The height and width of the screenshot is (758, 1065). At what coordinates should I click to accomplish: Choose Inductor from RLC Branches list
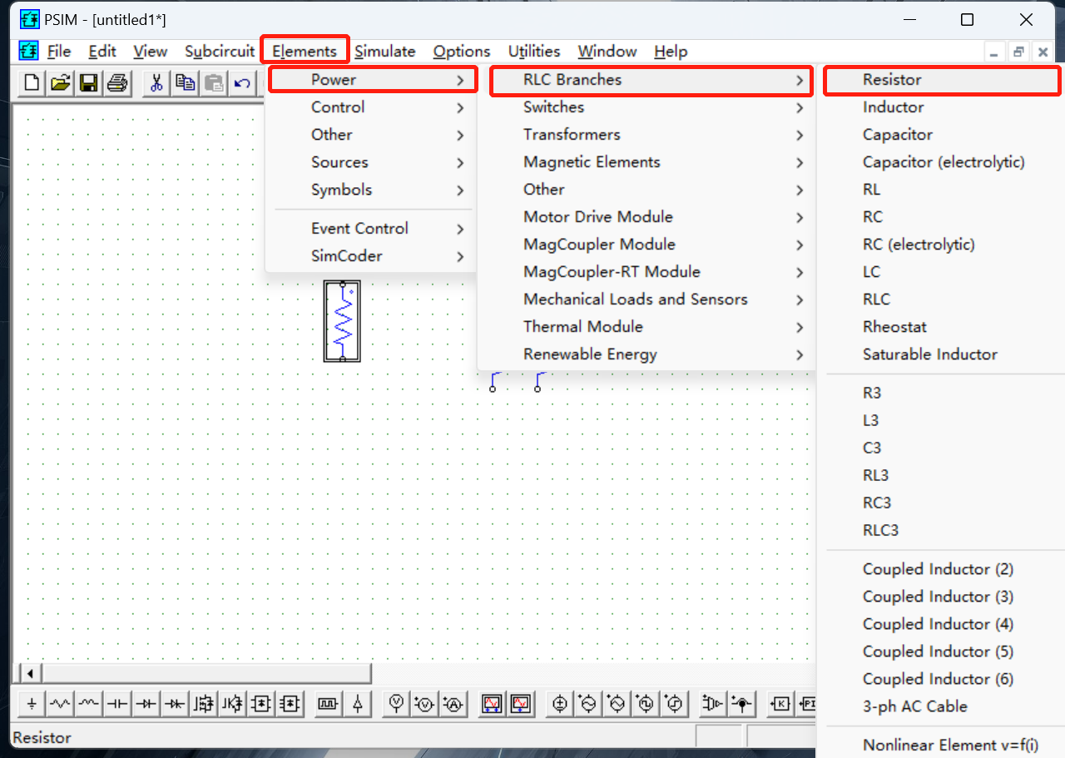(943, 107)
